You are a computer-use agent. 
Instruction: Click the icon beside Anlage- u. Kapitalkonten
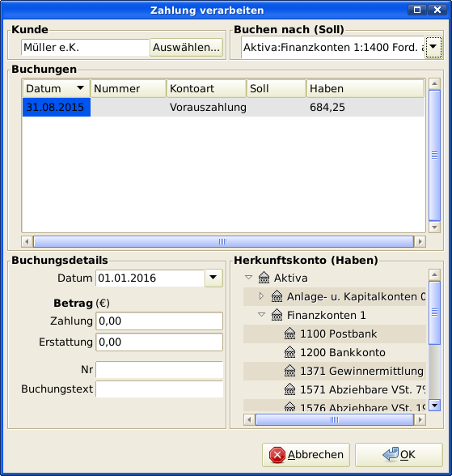point(277,296)
